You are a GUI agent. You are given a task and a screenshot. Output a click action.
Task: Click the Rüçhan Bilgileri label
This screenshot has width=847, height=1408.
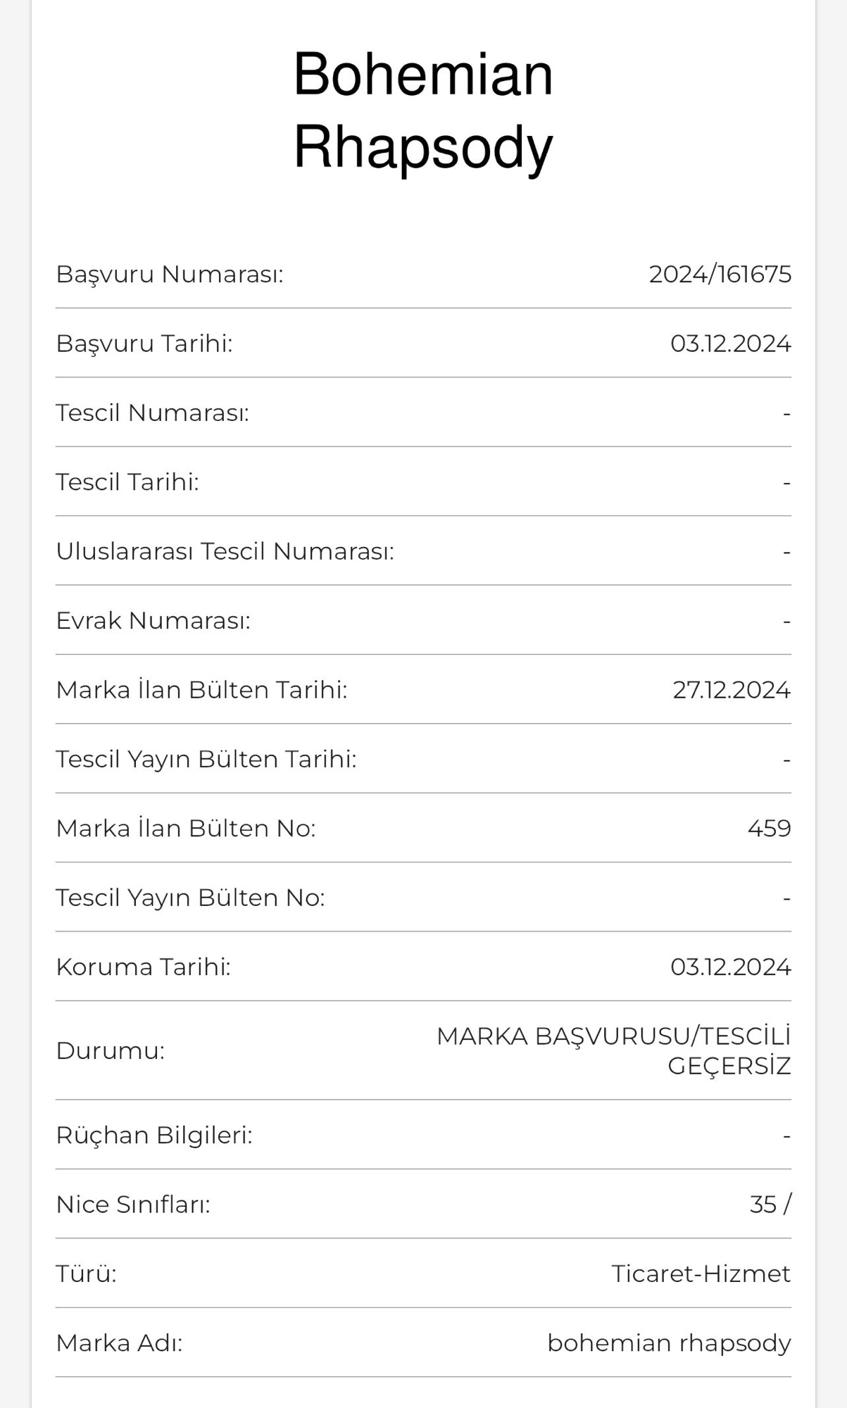pyautogui.click(x=154, y=1135)
